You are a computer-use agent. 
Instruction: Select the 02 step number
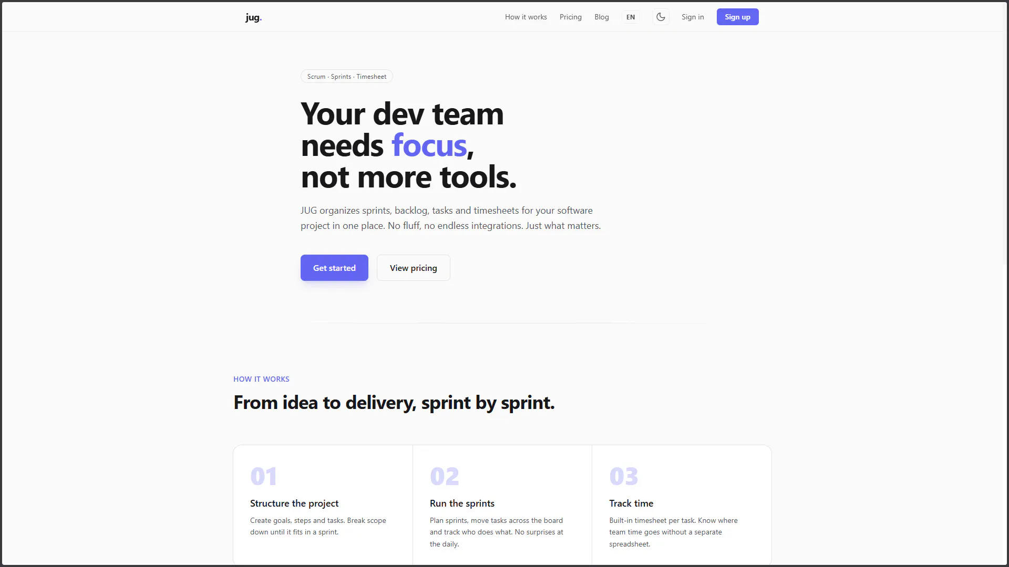click(x=444, y=476)
